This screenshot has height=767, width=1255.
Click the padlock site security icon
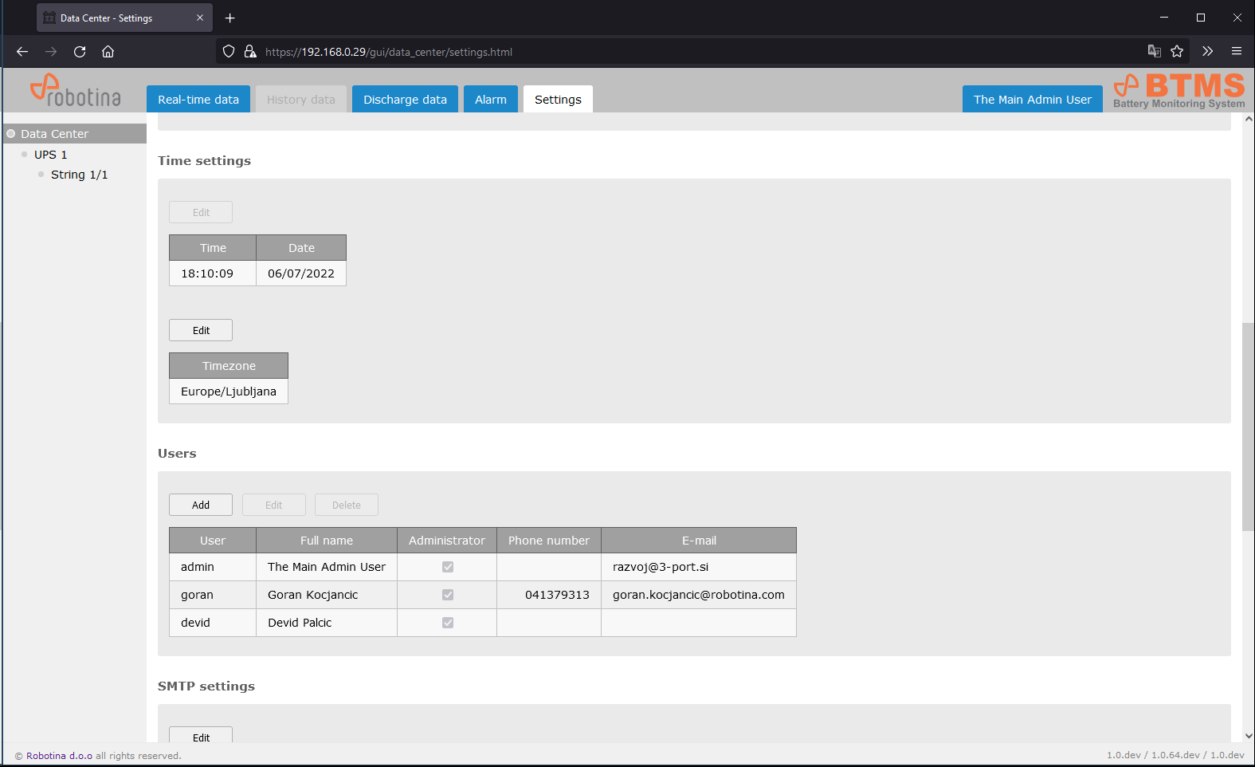250,52
